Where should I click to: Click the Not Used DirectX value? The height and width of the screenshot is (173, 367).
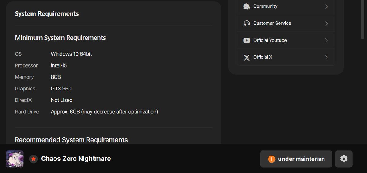coord(62,100)
